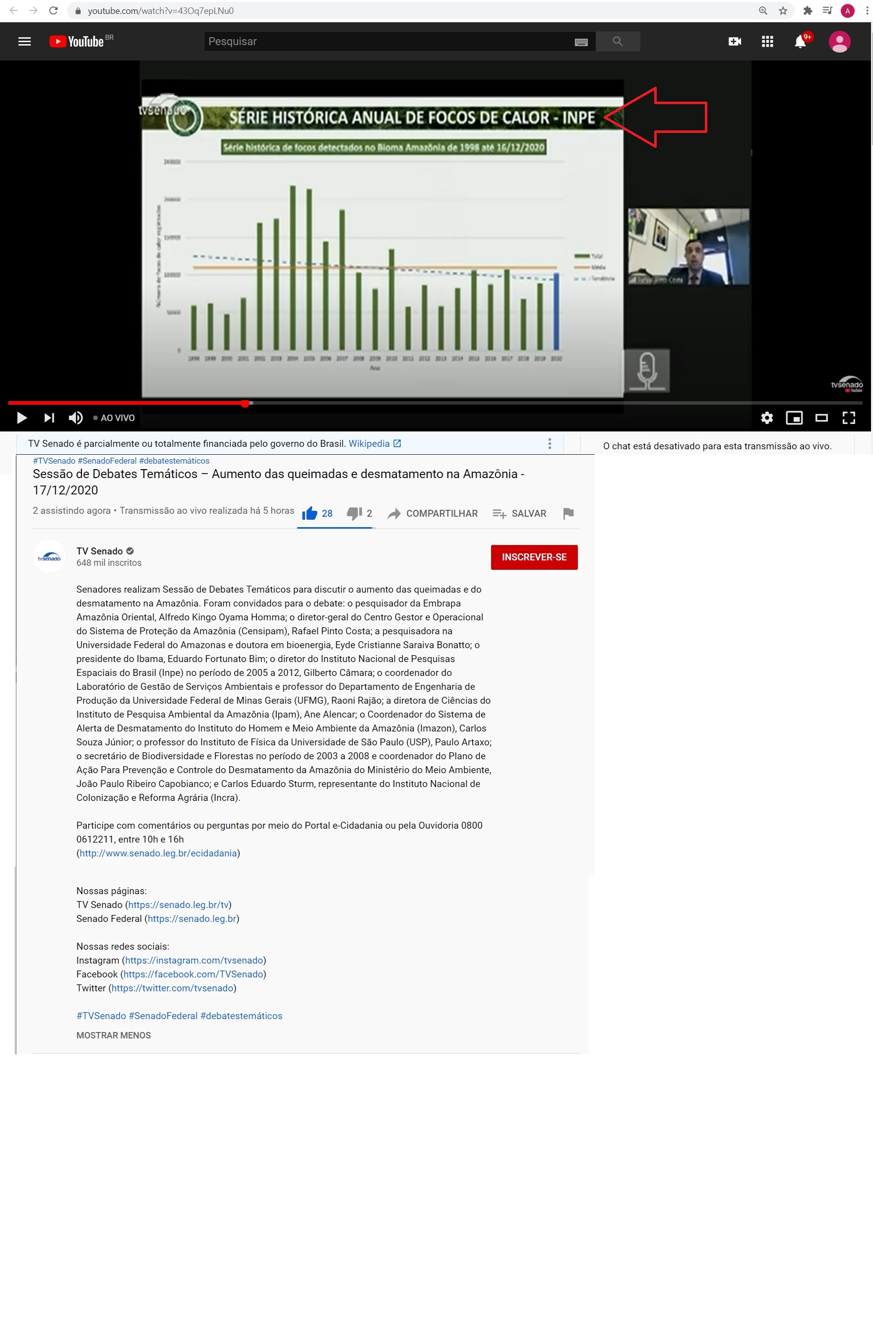Click the 648 mil inscritos text
This screenshot has width=873, height=1335.
109,563
